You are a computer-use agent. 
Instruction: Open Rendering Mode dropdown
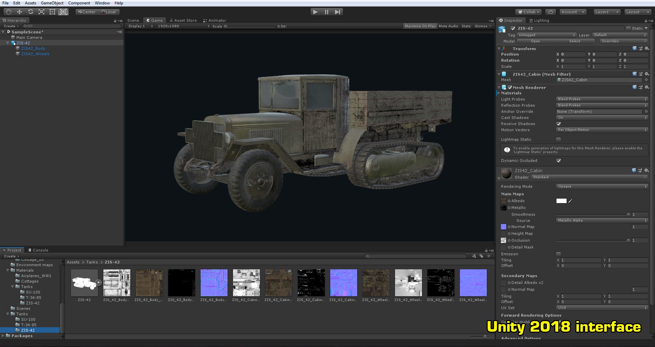[602, 186]
